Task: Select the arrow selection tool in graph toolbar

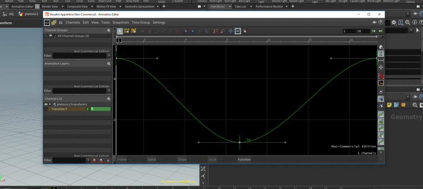Action: pos(120,31)
